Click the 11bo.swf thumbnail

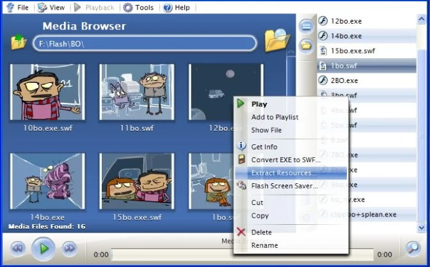click(x=136, y=92)
